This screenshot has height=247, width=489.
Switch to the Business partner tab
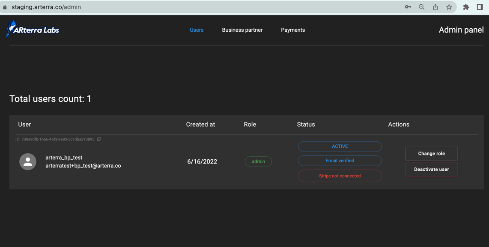[x=242, y=30]
